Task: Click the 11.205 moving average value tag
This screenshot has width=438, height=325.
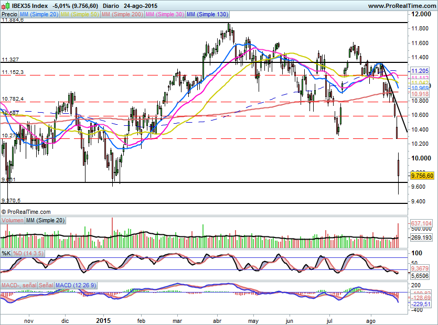Action: coord(420,71)
